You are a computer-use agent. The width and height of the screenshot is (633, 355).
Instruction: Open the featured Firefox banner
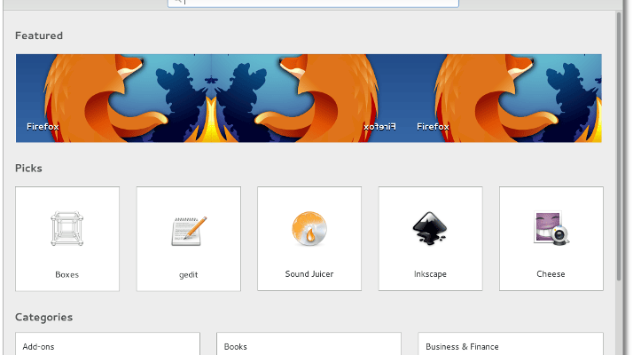(309, 99)
